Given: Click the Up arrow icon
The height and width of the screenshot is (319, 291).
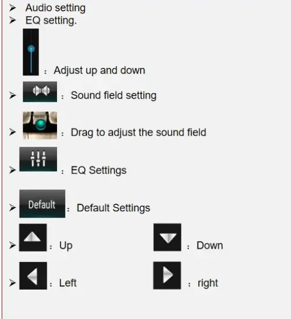Looking at the screenshot, I should pos(33,237).
